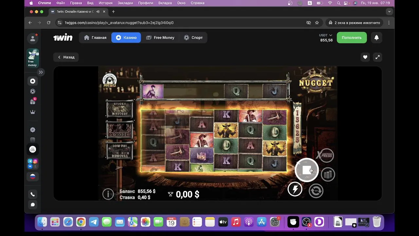The image size is (419, 236).
Task: Open the Спорт tab
Action: point(193,38)
